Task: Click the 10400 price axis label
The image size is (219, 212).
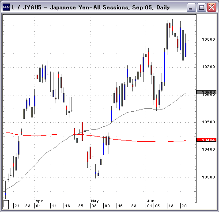Action: point(208,149)
